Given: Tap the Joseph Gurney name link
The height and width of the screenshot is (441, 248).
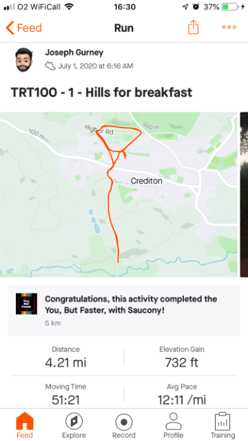Looking at the screenshot, I should (74, 52).
